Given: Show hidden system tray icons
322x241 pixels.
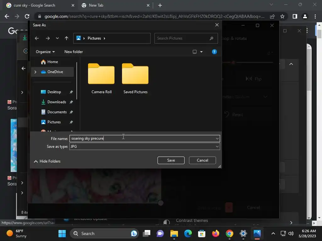Looking at the screenshot, I should pyautogui.click(x=273, y=233).
